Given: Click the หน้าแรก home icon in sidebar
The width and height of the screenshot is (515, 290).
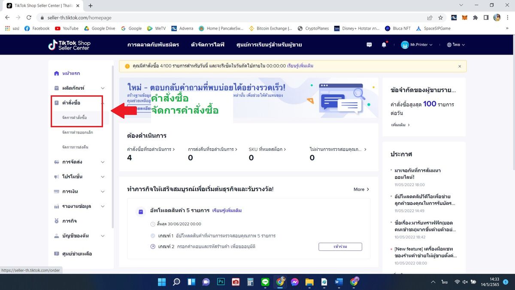Looking at the screenshot, I should (57, 73).
